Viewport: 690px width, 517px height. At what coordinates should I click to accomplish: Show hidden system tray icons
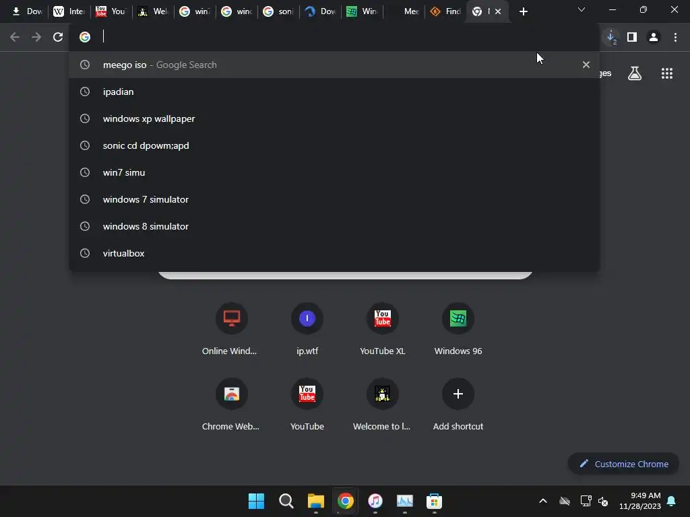[543, 501]
